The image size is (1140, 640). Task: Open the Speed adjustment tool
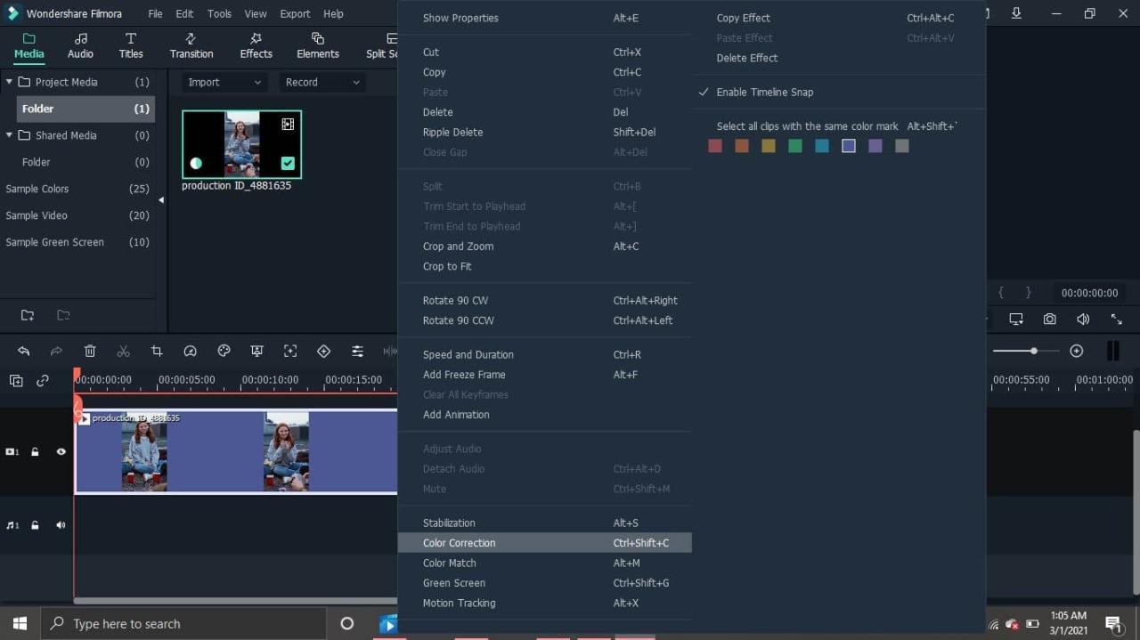(x=191, y=351)
